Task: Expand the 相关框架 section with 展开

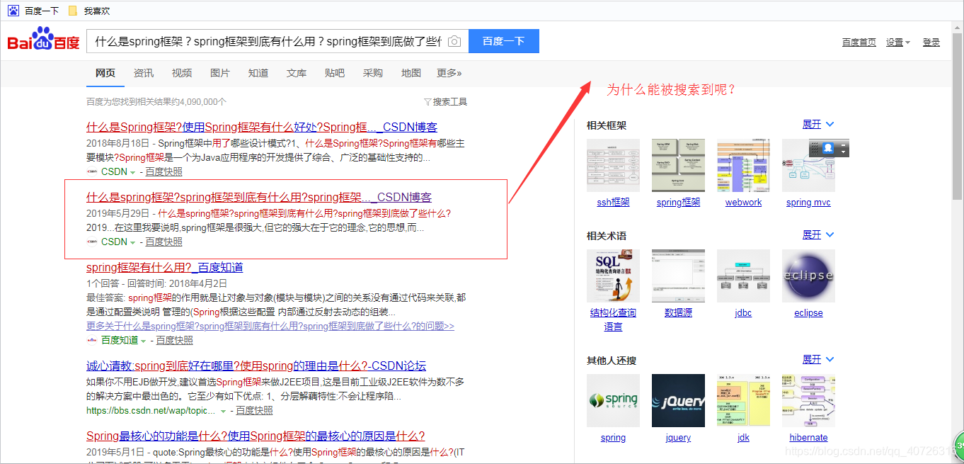Action: point(818,125)
